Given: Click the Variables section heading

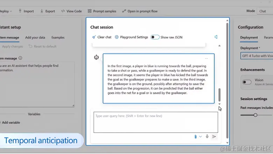Looking at the screenshot, I should (x=34, y=114).
